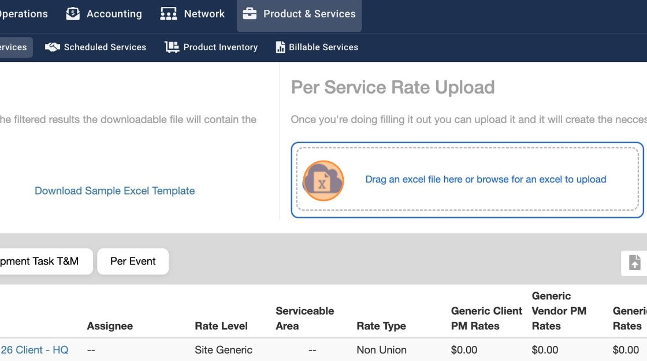Click the orange Excel cloud upload icon
Image resolution: width=647 pixels, height=361 pixels.
pos(323,180)
